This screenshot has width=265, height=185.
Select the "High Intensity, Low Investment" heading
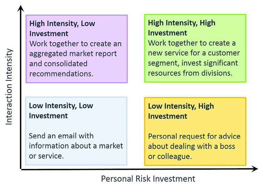[x=62, y=28]
